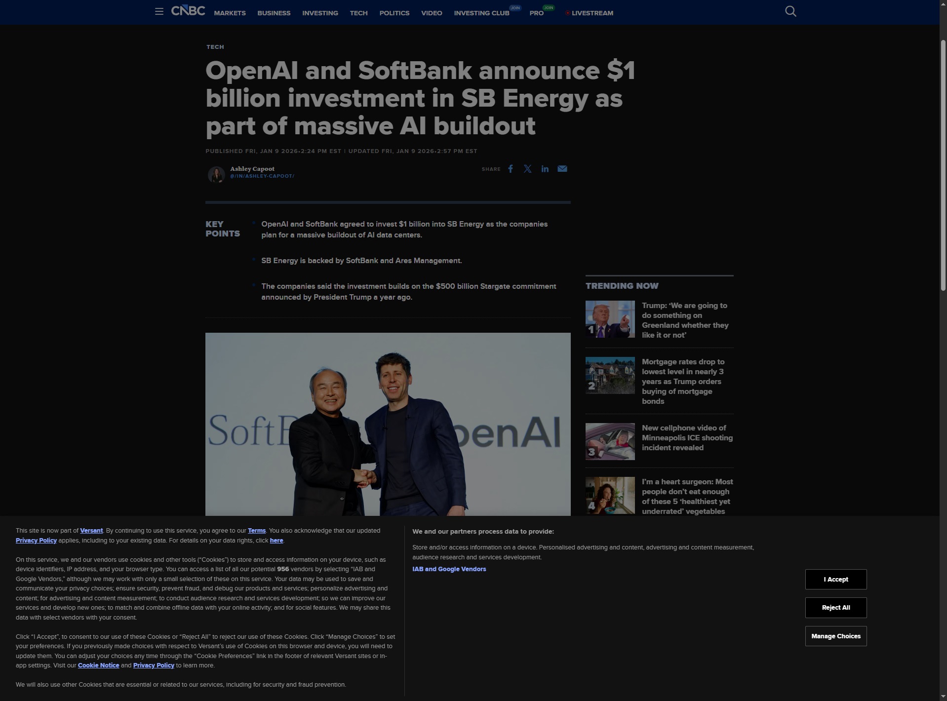This screenshot has width=947, height=701.
Task: Share article on Facebook
Action: click(511, 169)
